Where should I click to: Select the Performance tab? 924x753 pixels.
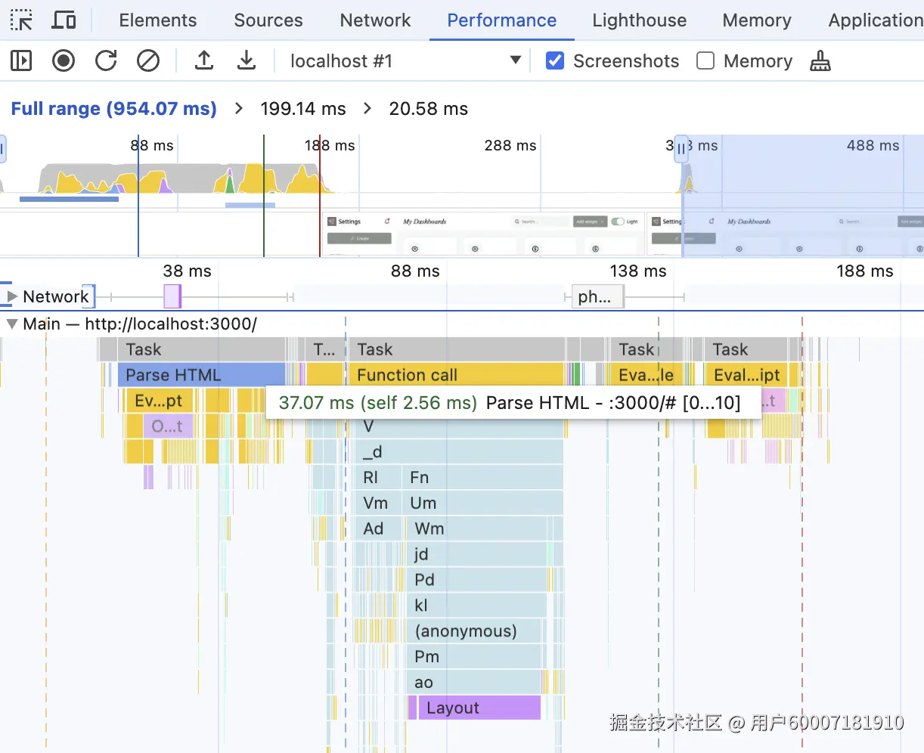(x=502, y=20)
